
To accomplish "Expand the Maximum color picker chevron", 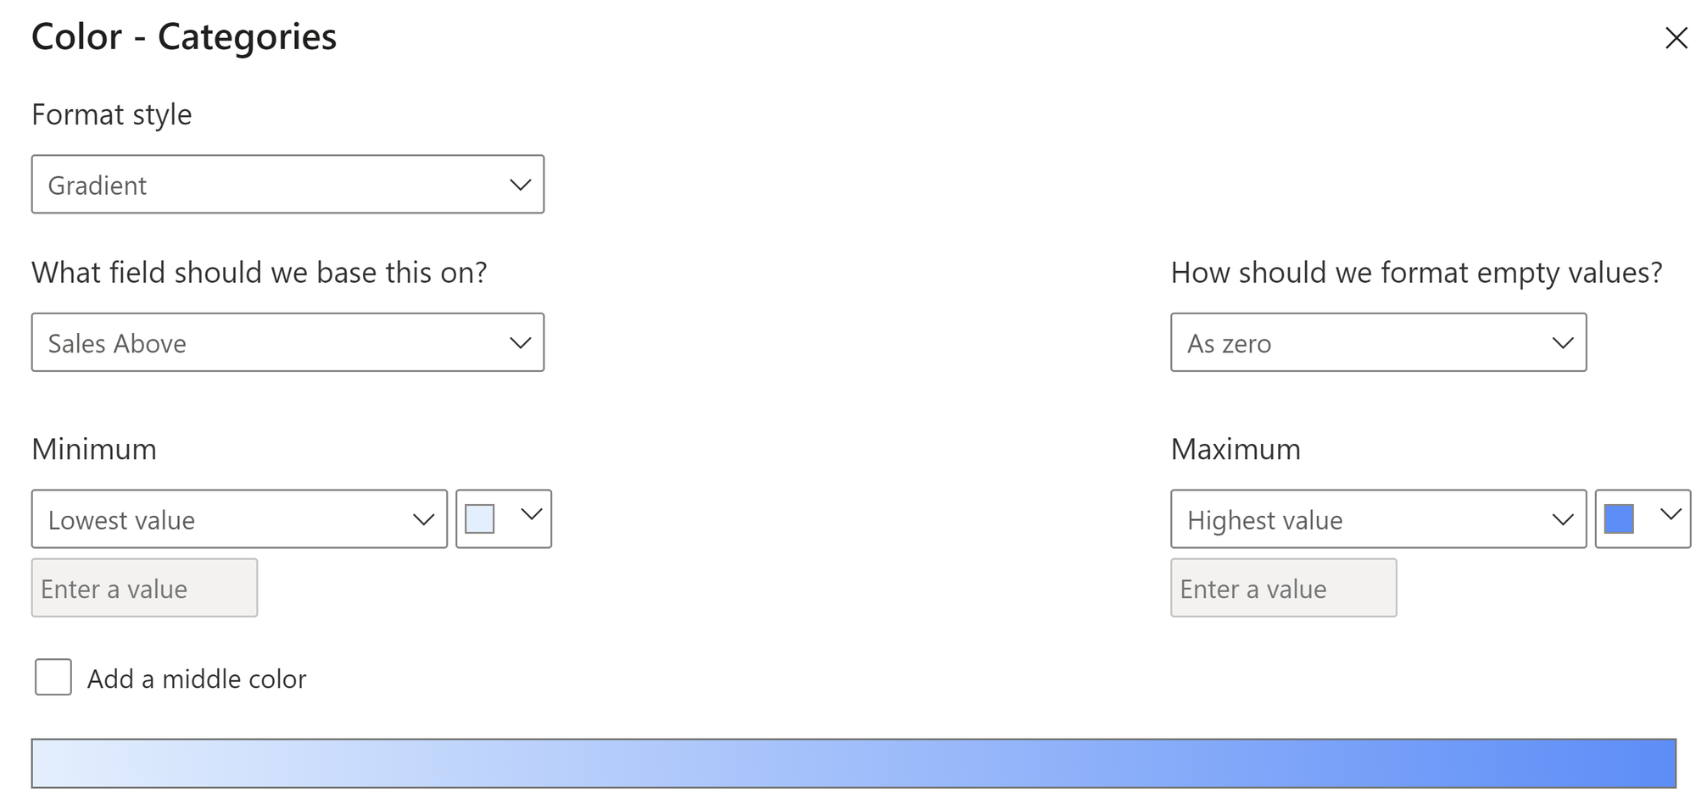I will 1671,514.
